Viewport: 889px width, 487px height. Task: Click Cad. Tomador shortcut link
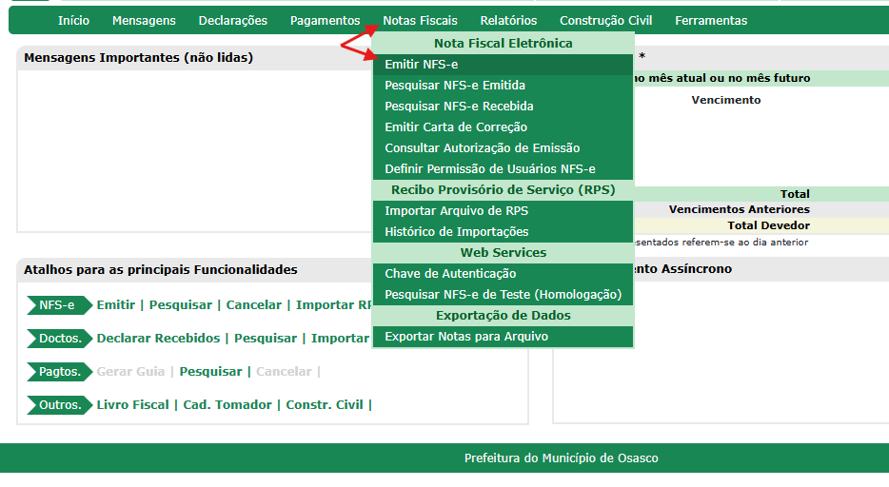point(227,405)
